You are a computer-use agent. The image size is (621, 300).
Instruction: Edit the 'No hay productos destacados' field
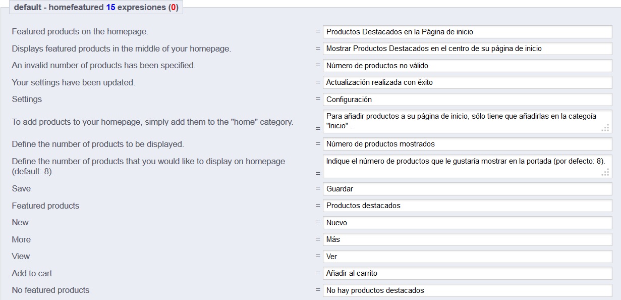coord(467,290)
